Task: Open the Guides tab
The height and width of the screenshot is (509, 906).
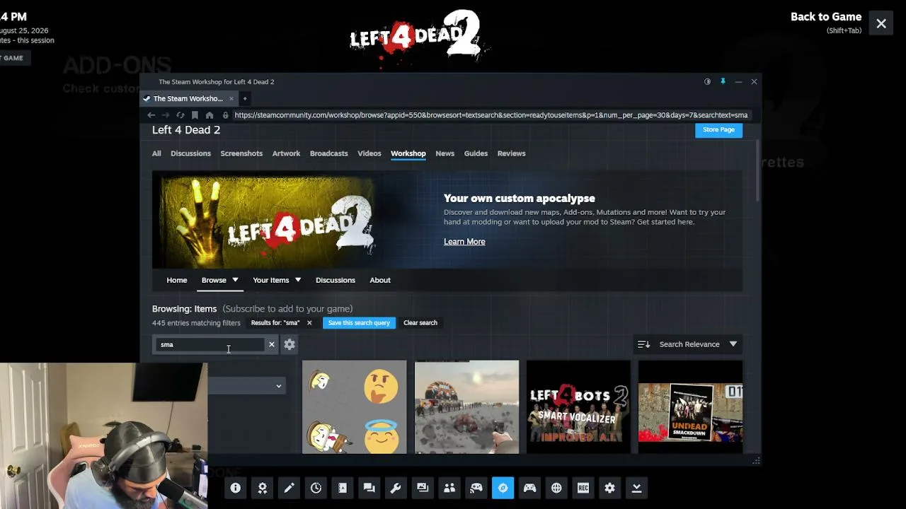Action: coord(476,153)
